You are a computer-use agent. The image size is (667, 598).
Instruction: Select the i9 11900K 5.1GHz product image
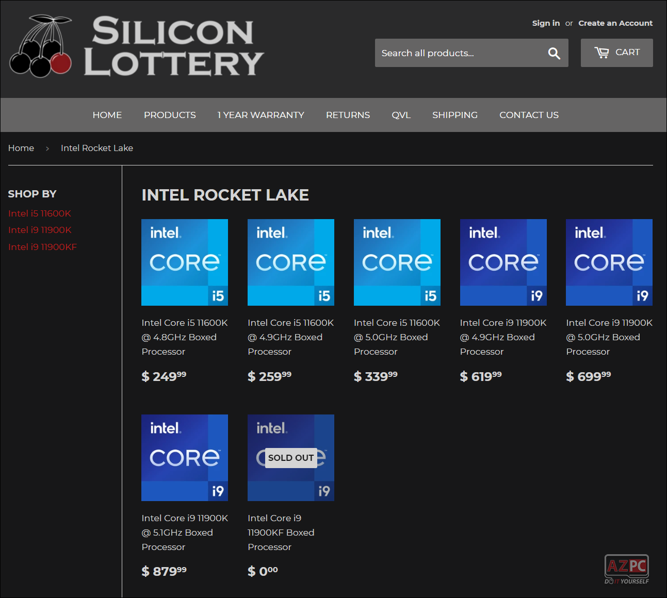pyautogui.click(x=184, y=458)
